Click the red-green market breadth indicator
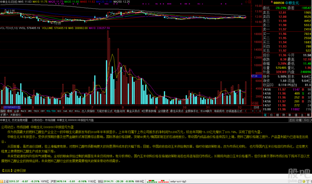 click(157, 181)
